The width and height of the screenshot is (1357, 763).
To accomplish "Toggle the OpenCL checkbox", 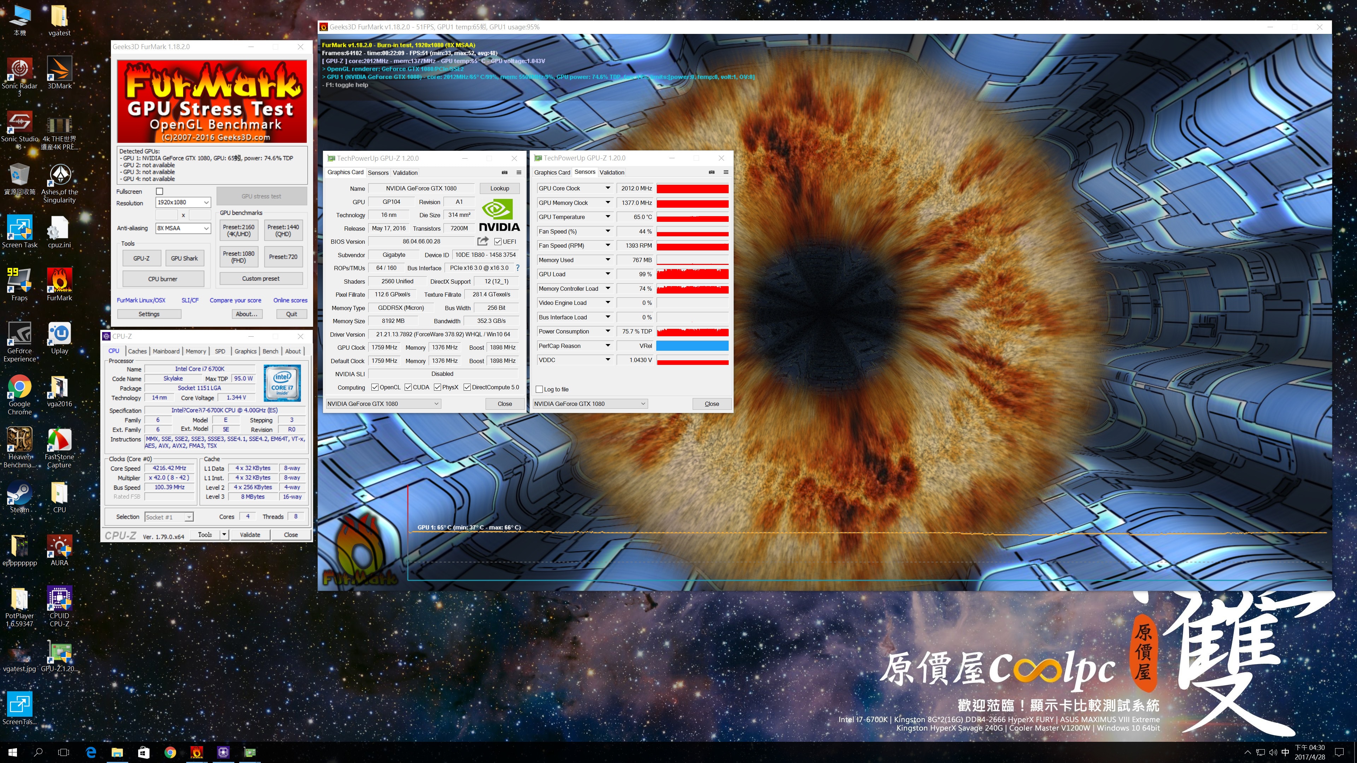I will tap(375, 387).
